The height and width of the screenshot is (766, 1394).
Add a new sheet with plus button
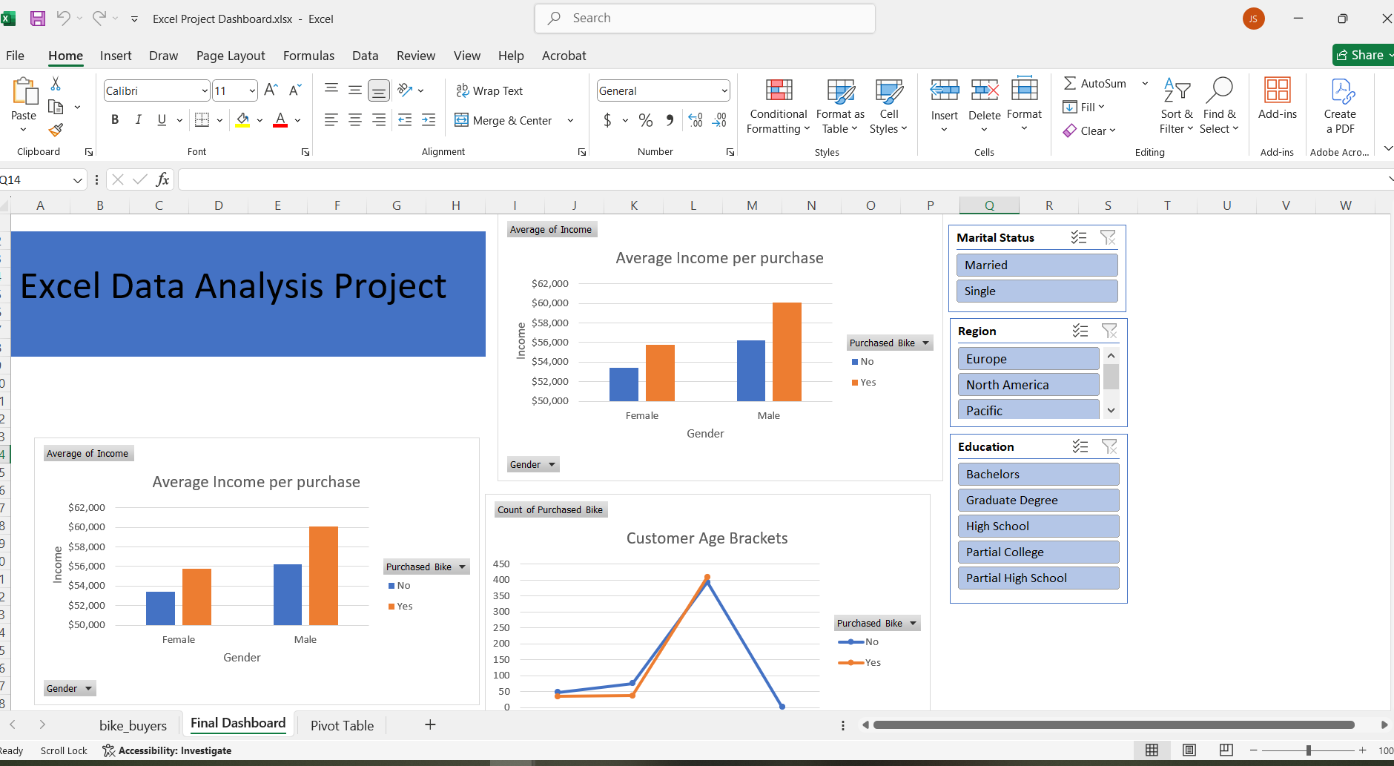tap(430, 724)
